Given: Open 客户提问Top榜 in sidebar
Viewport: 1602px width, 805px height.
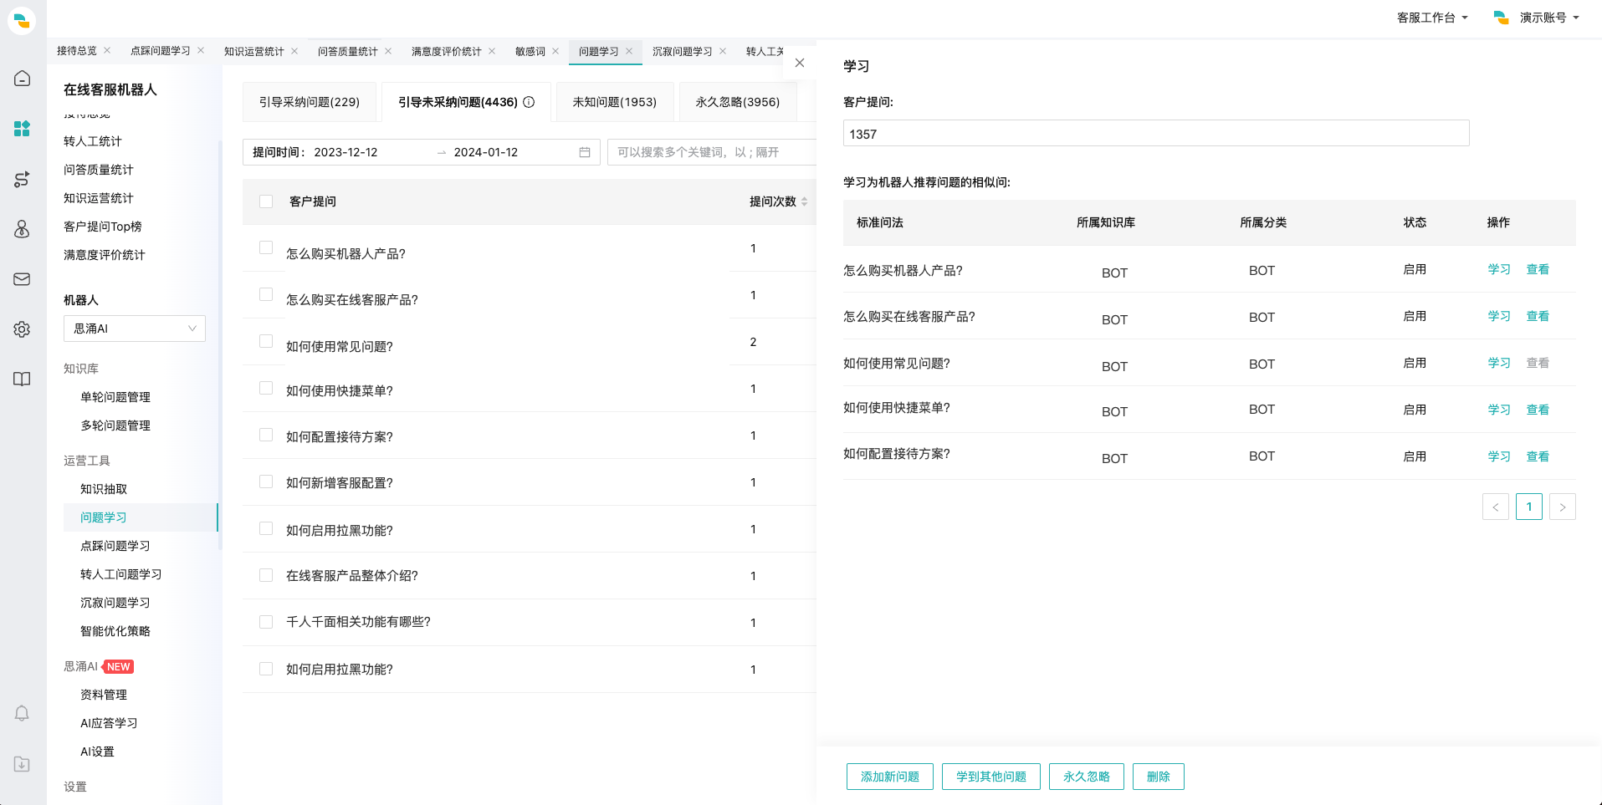Looking at the screenshot, I should pos(103,227).
